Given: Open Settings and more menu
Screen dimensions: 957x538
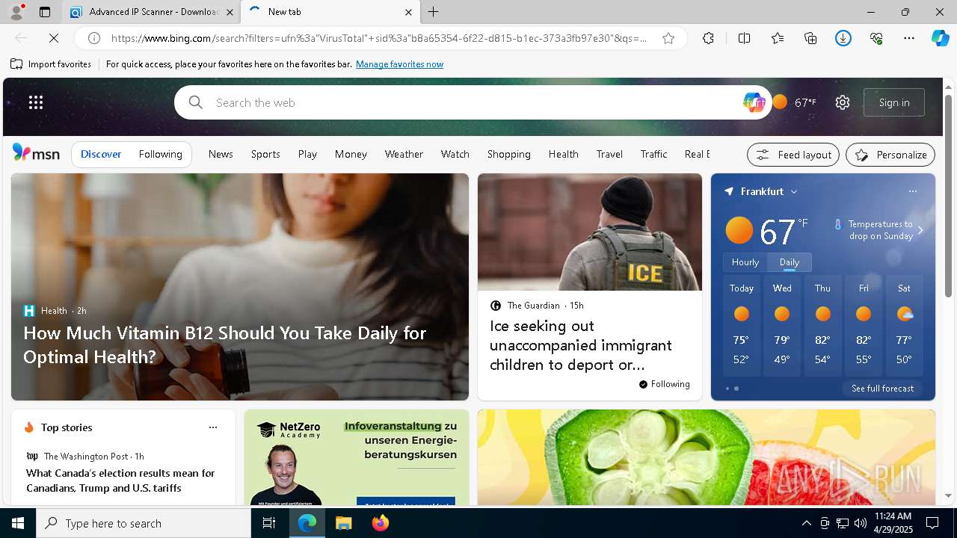Looking at the screenshot, I should tap(909, 38).
